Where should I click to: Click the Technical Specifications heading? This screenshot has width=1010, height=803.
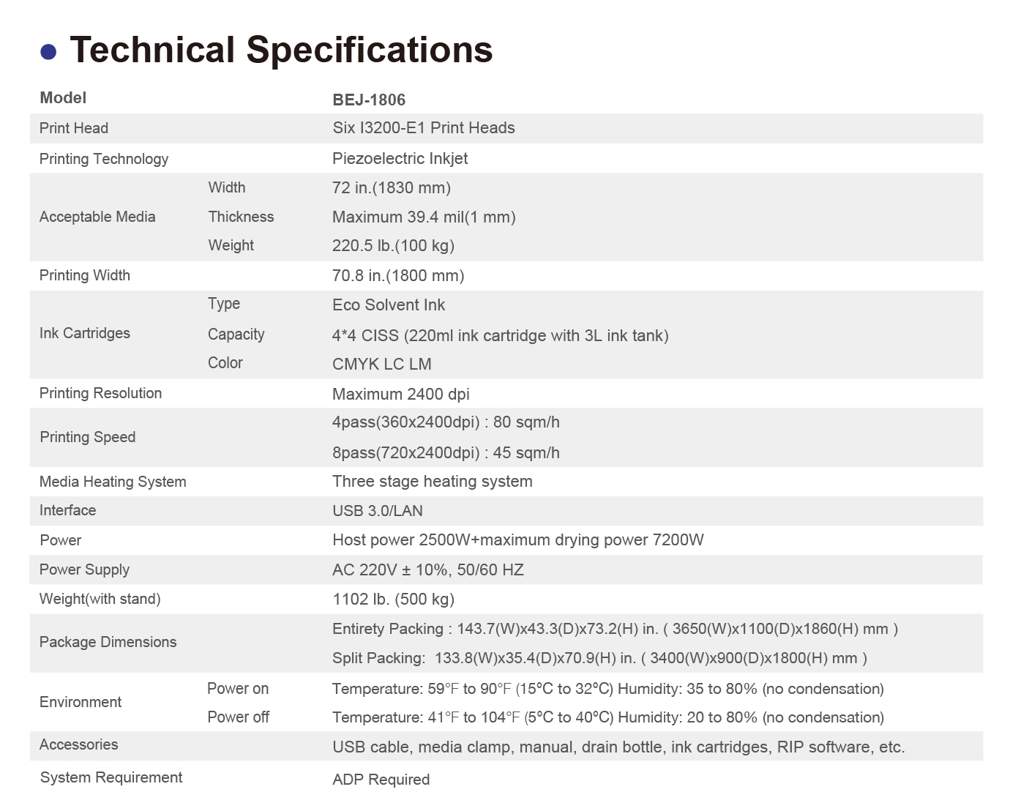(x=281, y=51)
